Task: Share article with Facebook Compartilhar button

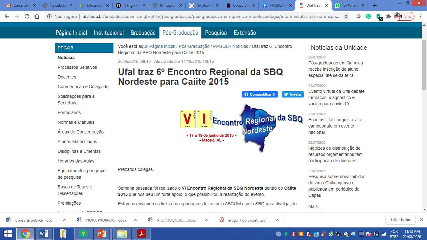Action: pos(260,94)
